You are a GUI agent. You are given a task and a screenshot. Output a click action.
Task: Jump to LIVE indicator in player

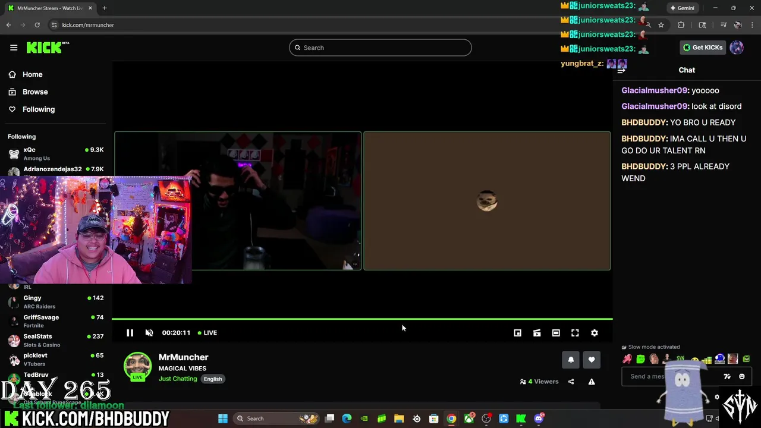207,333
